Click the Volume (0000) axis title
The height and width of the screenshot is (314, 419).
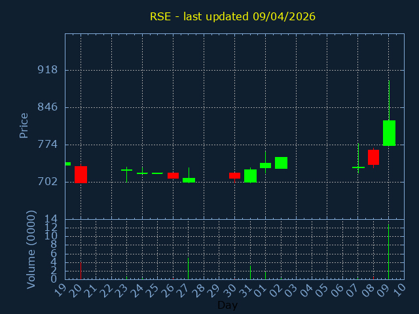pyautogui.click(x=31, y=249)
